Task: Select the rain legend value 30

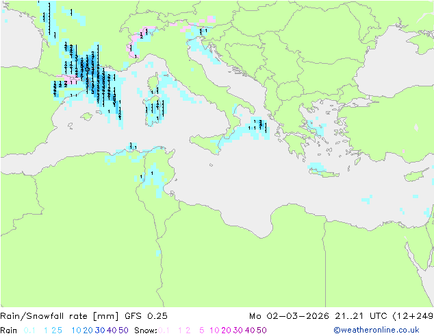Action: point(100,331)
